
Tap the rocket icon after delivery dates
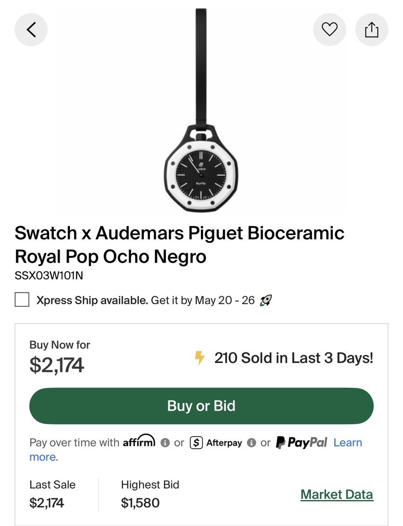265,301
